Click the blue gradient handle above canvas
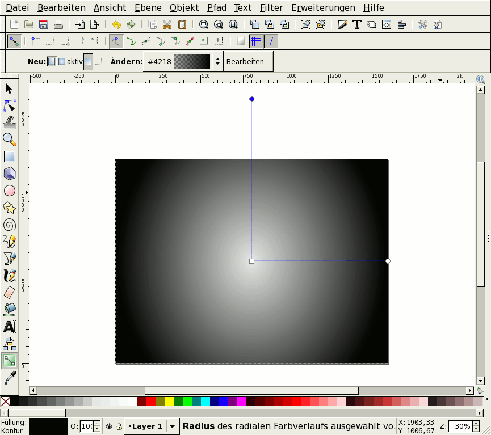The image size is (491, 435). pos(251,99)
